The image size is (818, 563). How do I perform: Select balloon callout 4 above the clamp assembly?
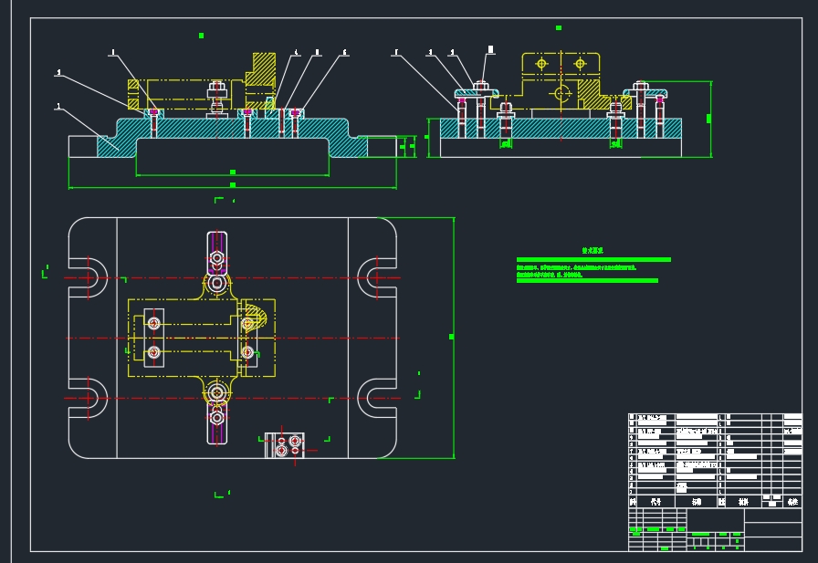click(x=296, y=50)
